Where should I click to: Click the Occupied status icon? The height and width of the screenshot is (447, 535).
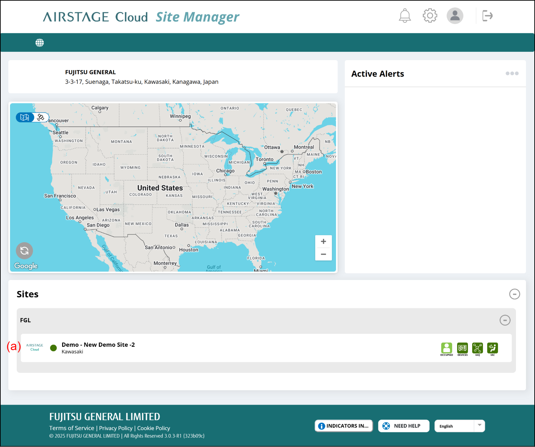447,348
